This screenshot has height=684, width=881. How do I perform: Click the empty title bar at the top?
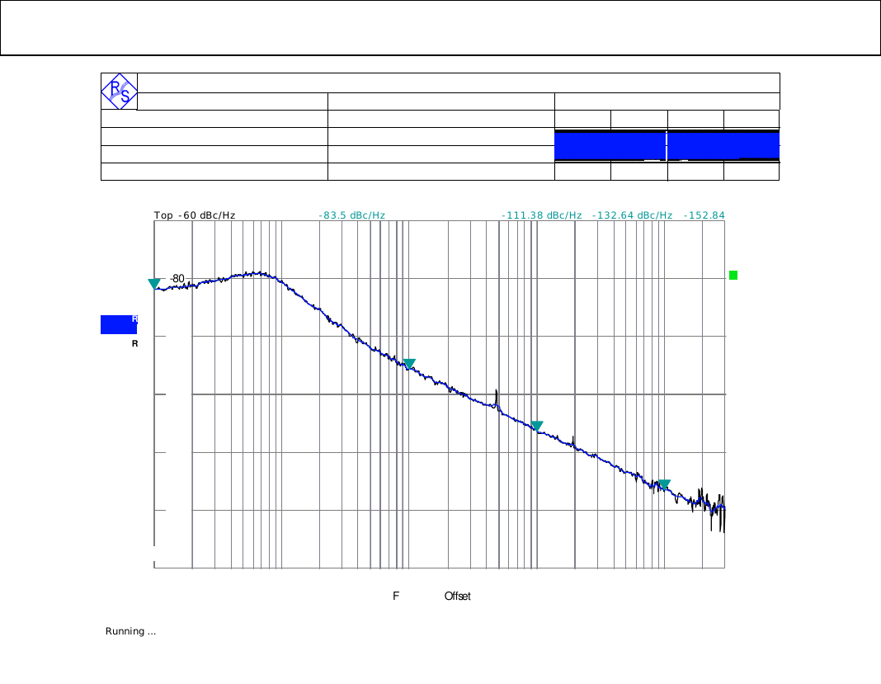pos(440,28)
